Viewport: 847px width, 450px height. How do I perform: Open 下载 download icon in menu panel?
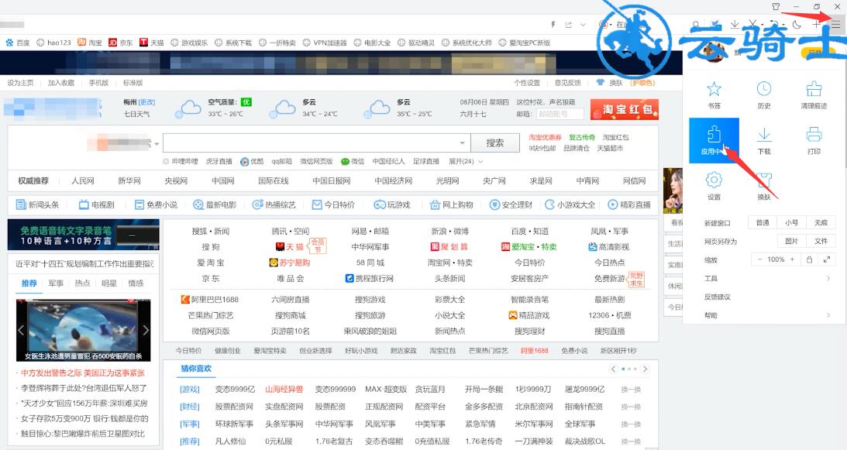(764, 140)
